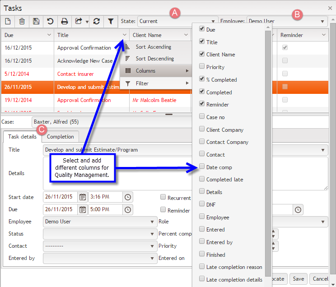Click the delete trash icon in toolbar

click(x=22, y=21)
